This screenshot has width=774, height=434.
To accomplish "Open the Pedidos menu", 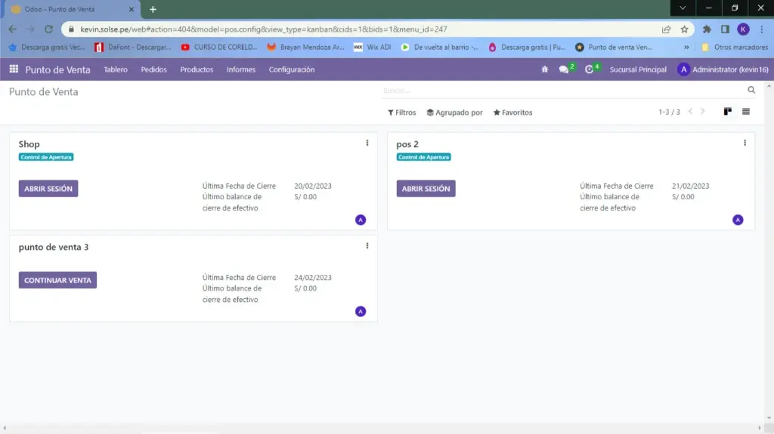I will (x=153, y=69).
